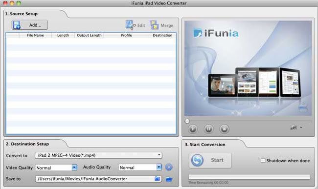
Task: Click the conversion progress bar
Action: [249, 177]
